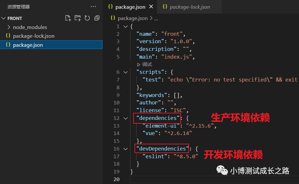
Task: Collapse the FRONT project root folder
Action: pos(4,18)
